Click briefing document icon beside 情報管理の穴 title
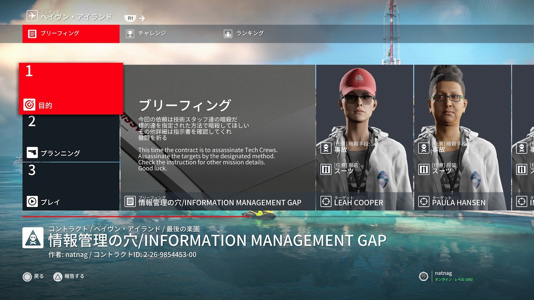 pyautogui.click(x=130, y=202)
